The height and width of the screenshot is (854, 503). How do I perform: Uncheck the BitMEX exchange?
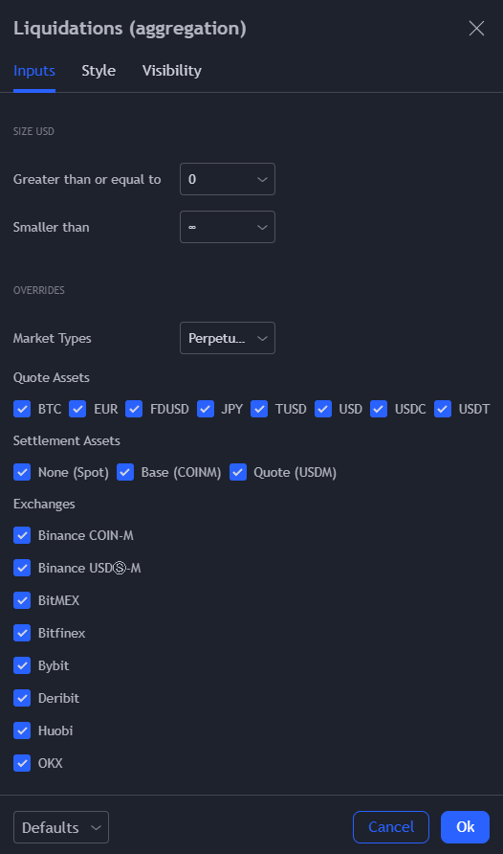[x=22, y=600]
